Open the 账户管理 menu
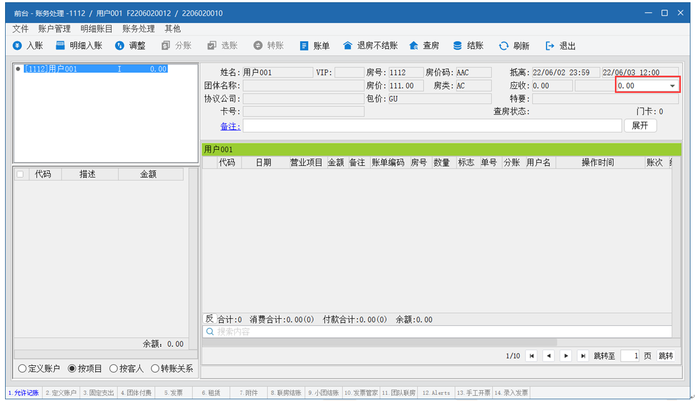This screenshot has width=695, height=401. (x=54, y=29)
